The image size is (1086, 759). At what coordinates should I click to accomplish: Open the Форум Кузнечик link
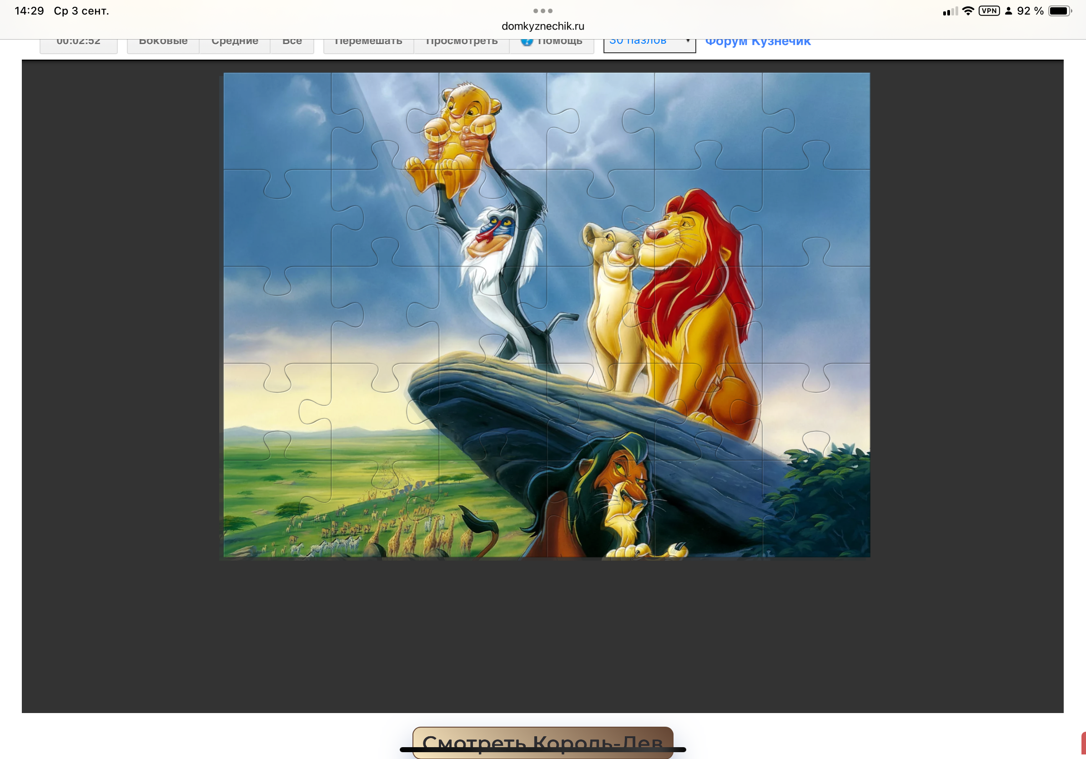click(758, 43)
